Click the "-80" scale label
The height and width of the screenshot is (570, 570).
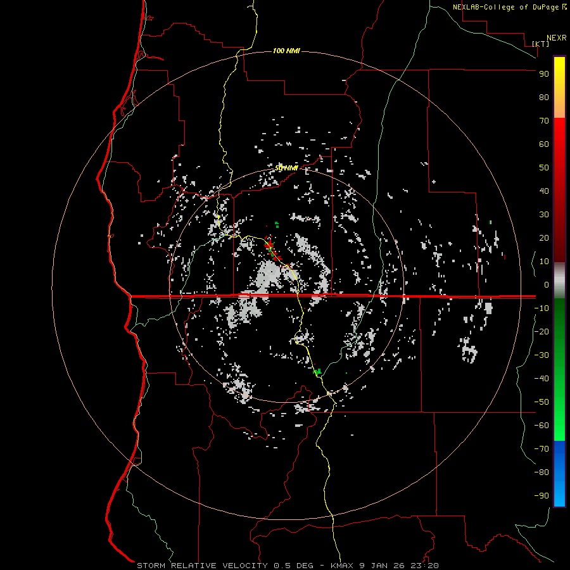(541, 472)
